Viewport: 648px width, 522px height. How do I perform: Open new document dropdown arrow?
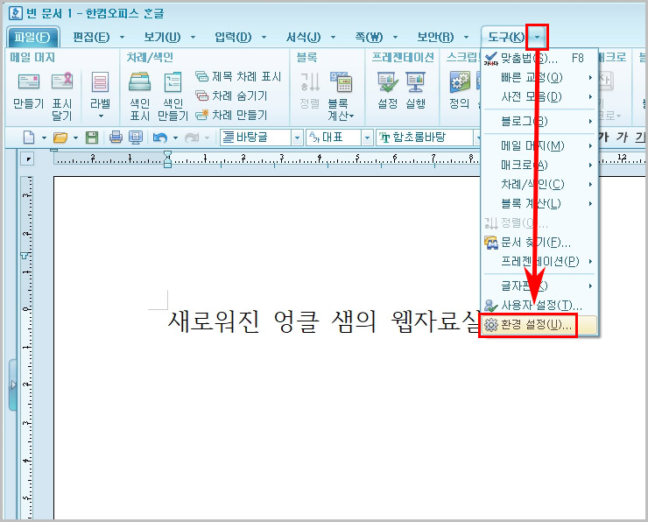(x=44, y=138)
